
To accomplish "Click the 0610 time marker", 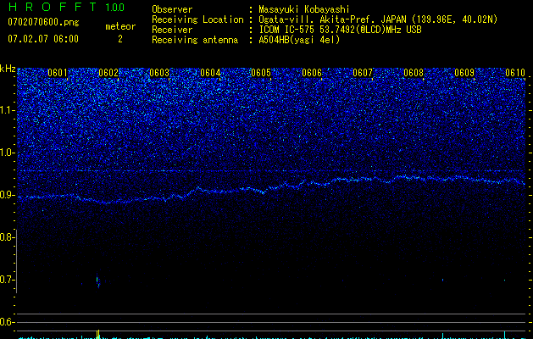I will tap(515, 73).
